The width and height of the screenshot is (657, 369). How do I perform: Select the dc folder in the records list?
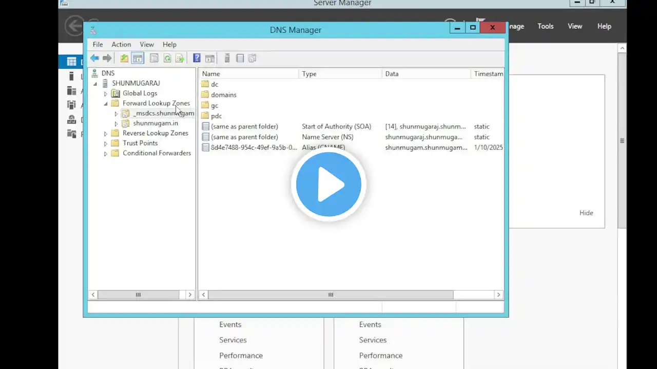215,84
